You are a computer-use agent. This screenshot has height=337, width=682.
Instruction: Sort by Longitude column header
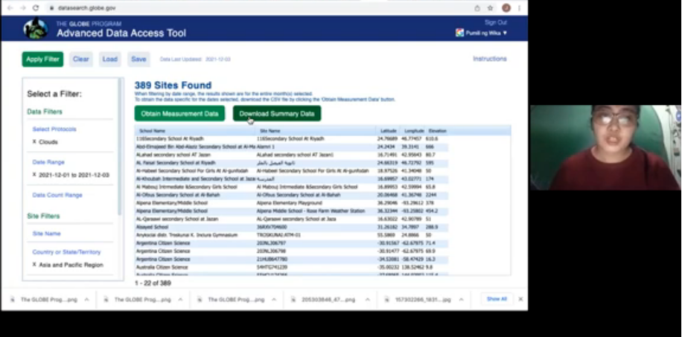(414, 131)
